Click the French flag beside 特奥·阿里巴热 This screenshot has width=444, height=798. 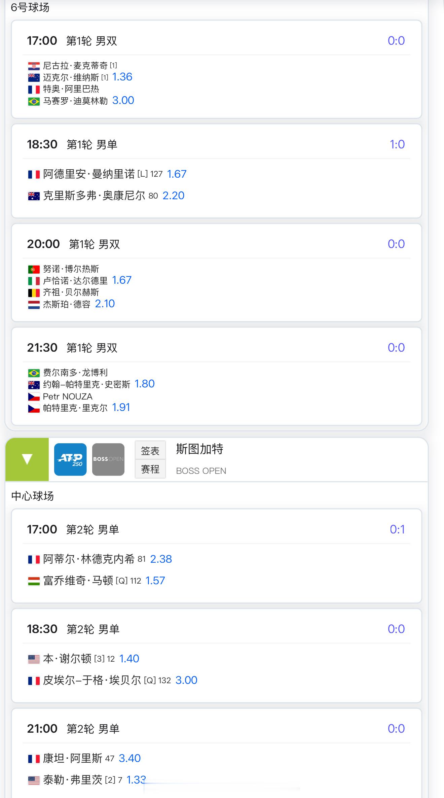(x=34, y=89)
